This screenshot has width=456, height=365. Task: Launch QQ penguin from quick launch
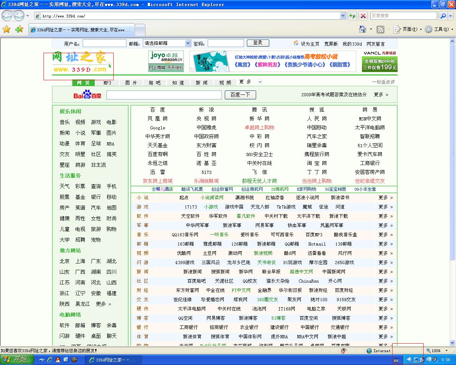[x=58, y=360]
